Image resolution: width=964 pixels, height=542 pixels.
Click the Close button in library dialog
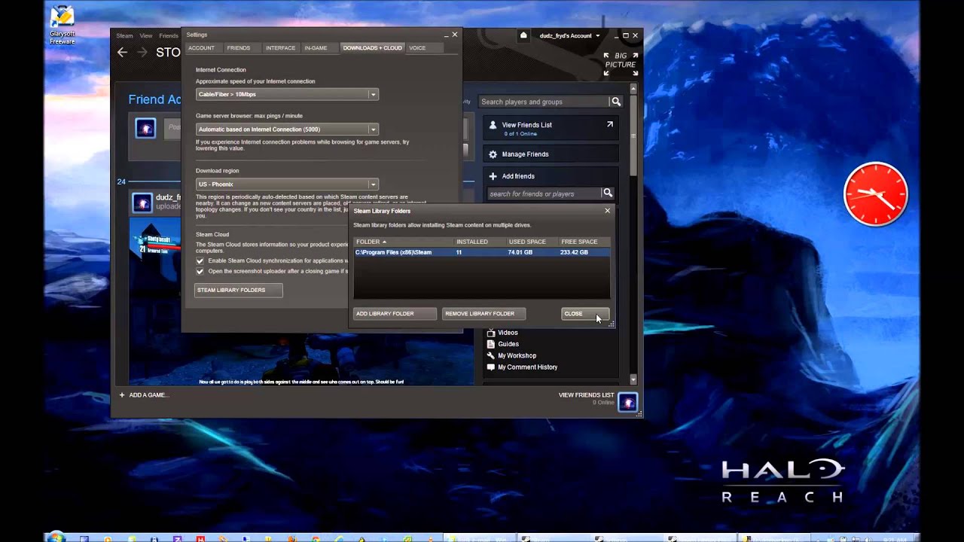pos(585,313)
